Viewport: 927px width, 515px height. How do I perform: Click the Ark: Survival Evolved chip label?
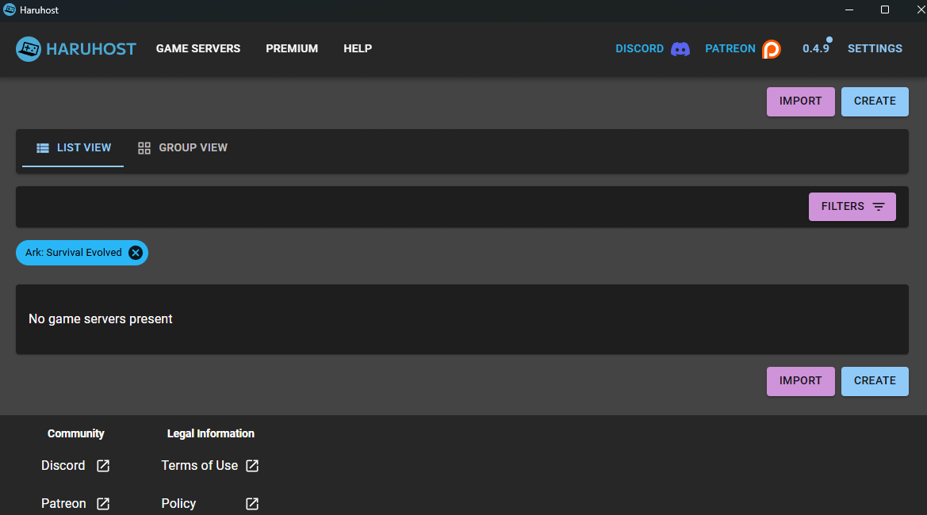point(73,253)
